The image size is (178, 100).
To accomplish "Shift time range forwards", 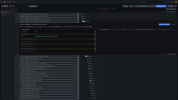I will click(x=151, y=6).
